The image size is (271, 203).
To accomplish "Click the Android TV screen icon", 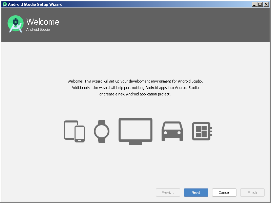I will [135, 131].
